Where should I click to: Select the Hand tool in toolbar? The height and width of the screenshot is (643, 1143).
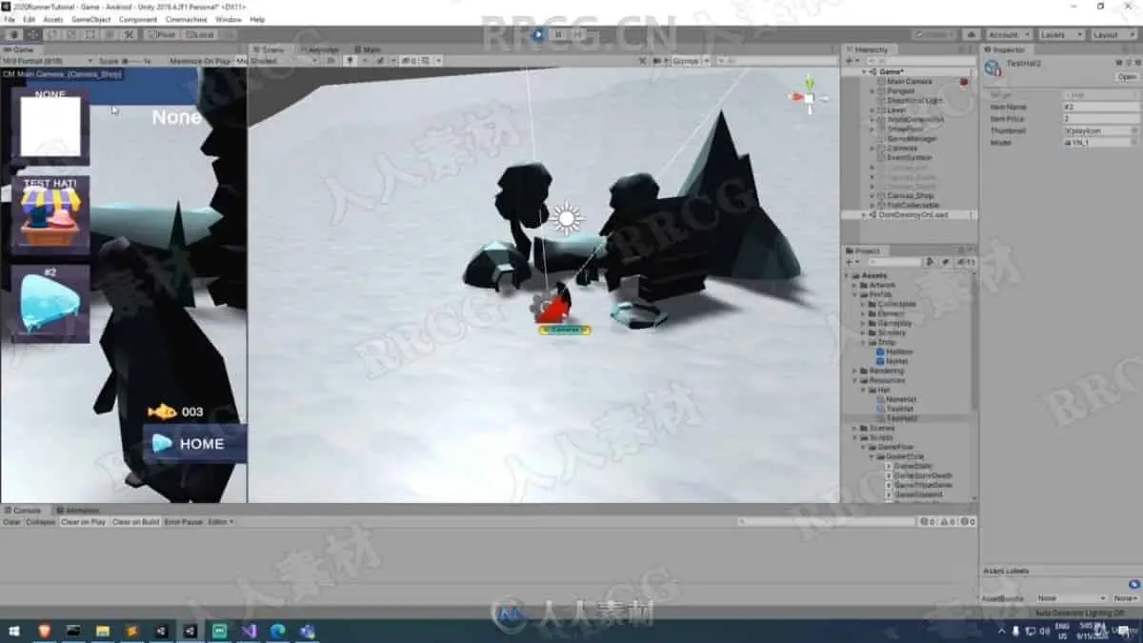(x=13, y=34)
